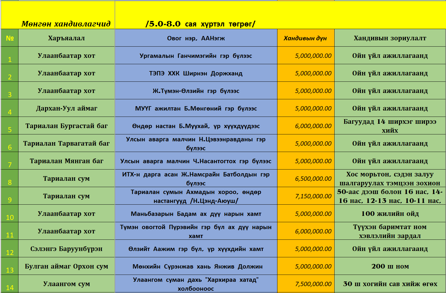Click the 'Хандивын зориулалт' column header
446x293 pixels.
pos(390,38)
